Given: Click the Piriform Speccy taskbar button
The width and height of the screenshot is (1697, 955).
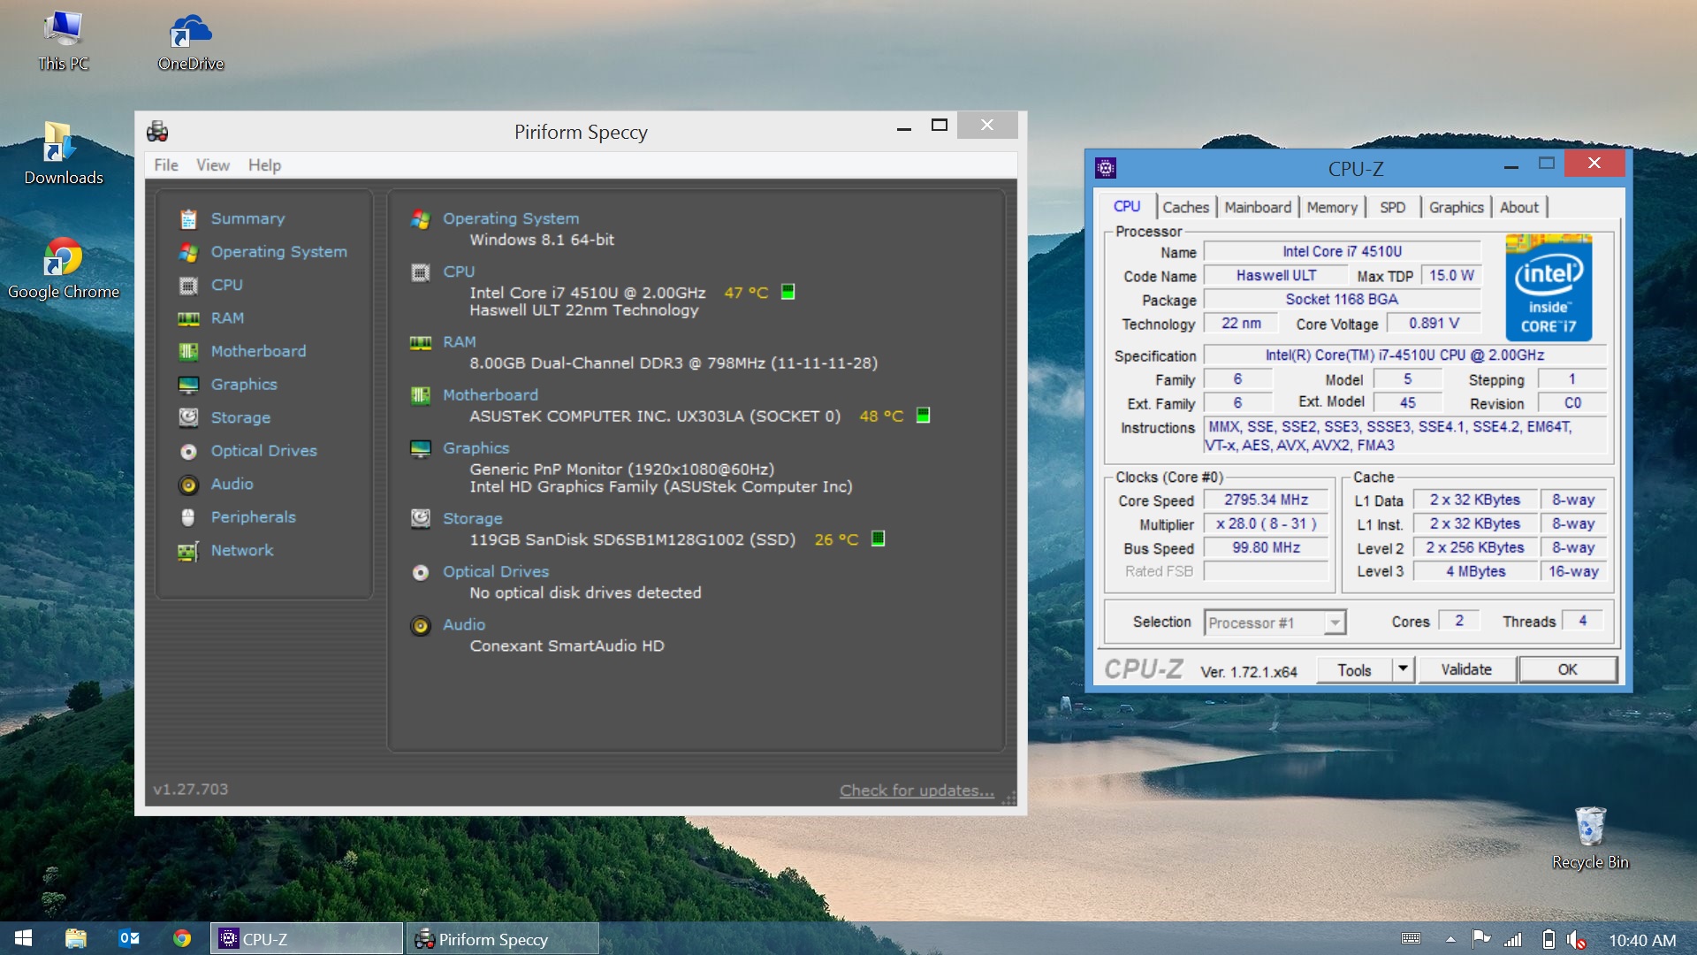Looking at the screenshot, I should point(503,939).
